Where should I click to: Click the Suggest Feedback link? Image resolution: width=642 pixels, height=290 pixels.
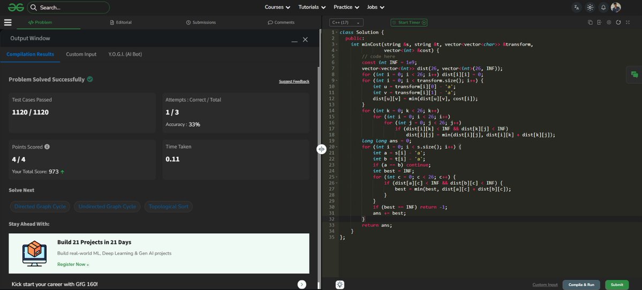coord(294,81)
